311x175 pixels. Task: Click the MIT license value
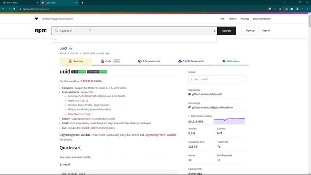pyautogui.click(x=220, y=133)
